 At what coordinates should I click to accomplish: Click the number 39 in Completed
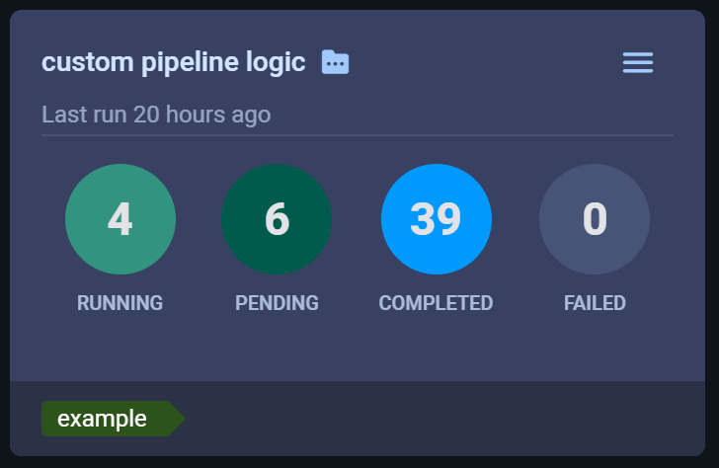pyautogui.click(x=436, y=219)
